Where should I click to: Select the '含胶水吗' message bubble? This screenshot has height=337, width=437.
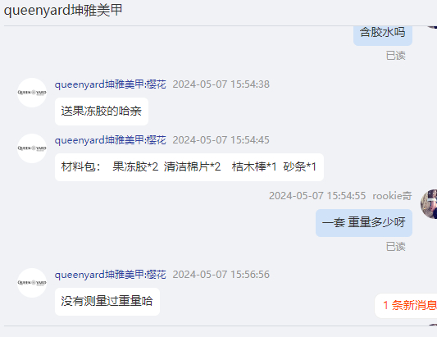pyautogui.click(x=383, y=34)
